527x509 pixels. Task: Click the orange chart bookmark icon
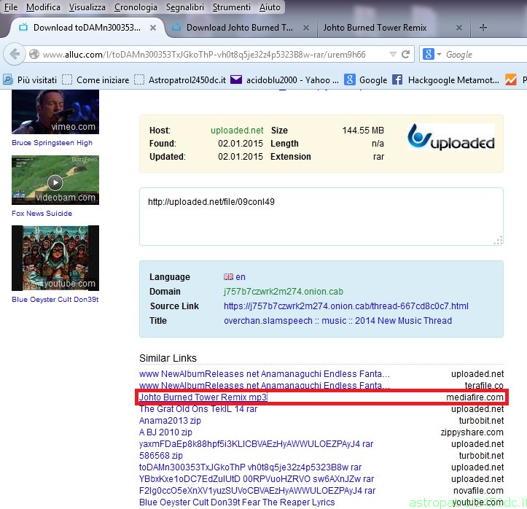tap(510, 80)
